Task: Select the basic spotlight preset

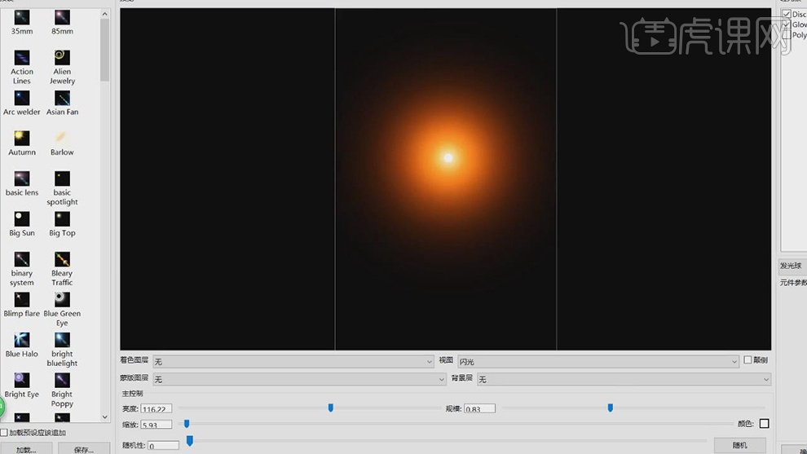Action: 62,188
